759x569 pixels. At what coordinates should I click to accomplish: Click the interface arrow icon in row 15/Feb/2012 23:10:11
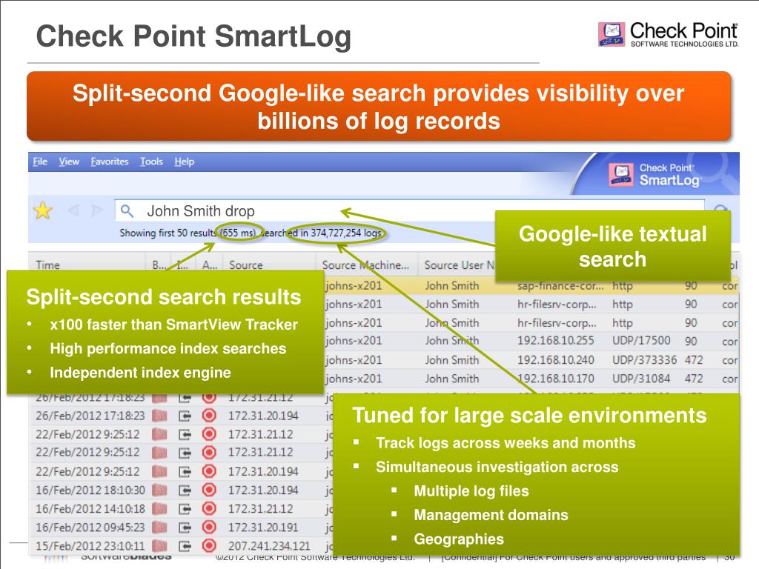pyautogui.click(x=185, y=546)
